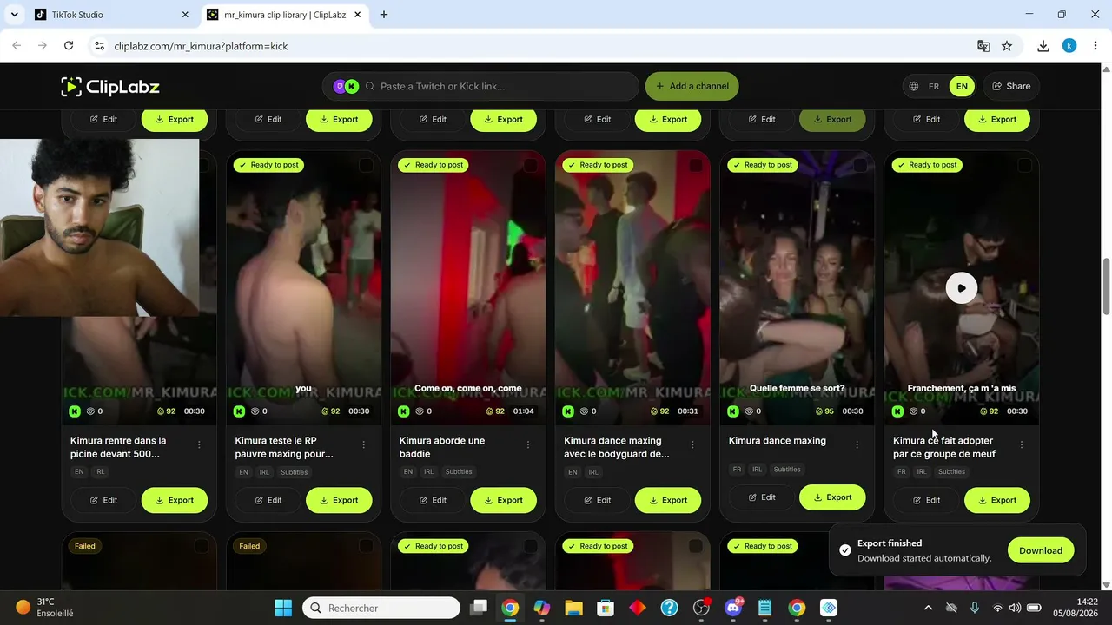Click the taskbar Rechercher search box

click(381, 608)
